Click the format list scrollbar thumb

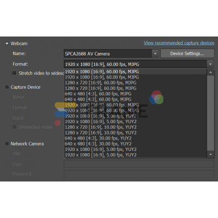(x=210, y=113)
